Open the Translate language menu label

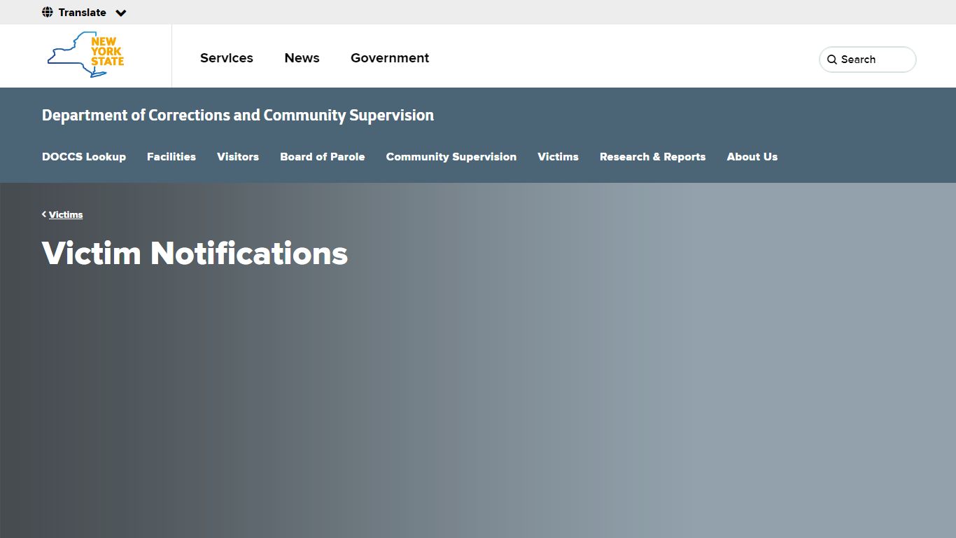83,13
